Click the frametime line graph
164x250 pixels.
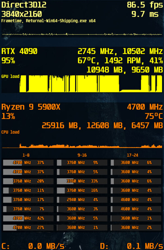(x=82, y=34)
